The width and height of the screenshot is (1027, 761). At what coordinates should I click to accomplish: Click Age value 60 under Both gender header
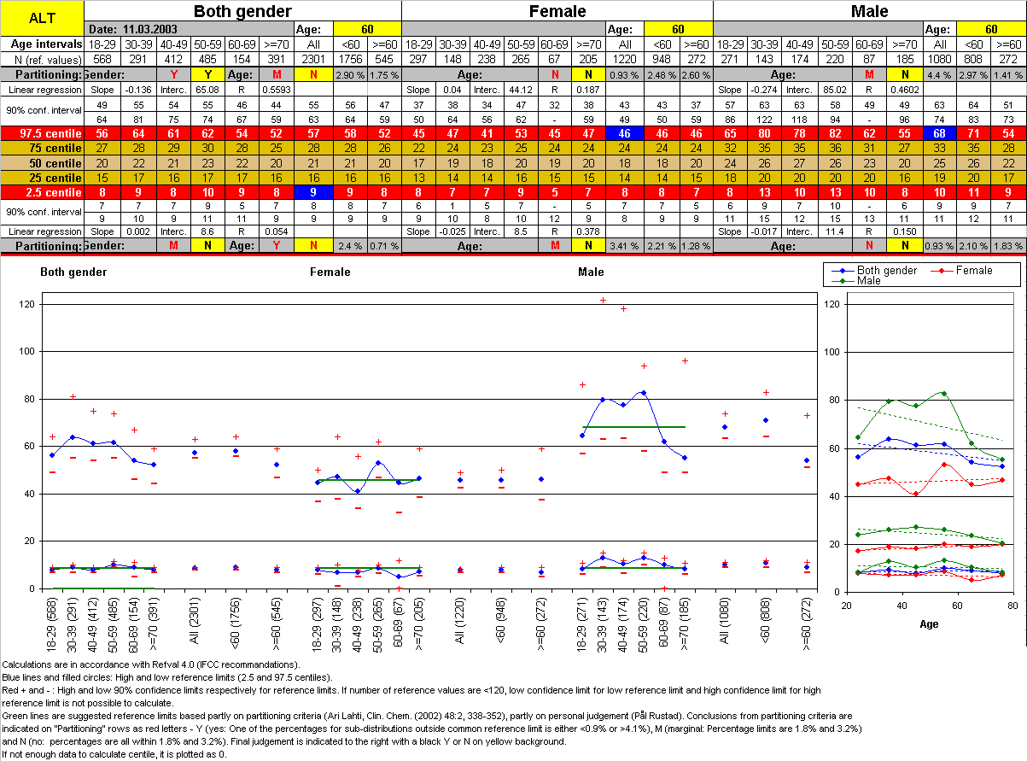367,29
